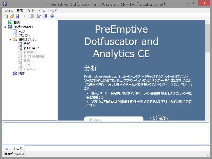Click the Save Project floppy icon
The width and height of the screenshot is (212, 159).
(x=17, y=16)
